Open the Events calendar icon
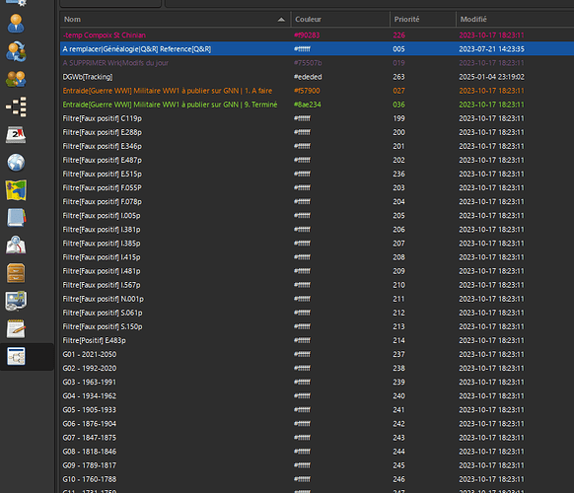574x493 pixels. pos(16,135)
